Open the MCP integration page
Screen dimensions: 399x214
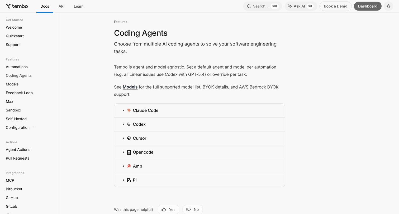click(10, 180)
